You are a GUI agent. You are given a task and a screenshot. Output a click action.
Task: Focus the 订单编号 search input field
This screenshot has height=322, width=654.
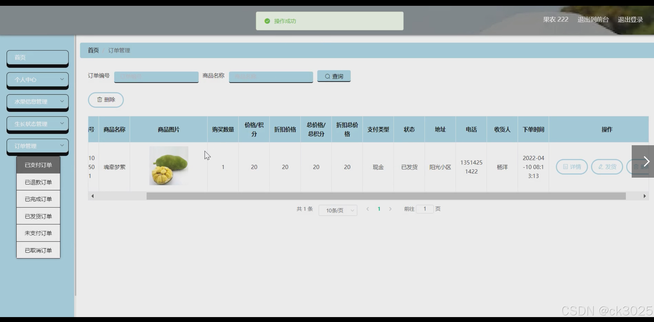156,77
